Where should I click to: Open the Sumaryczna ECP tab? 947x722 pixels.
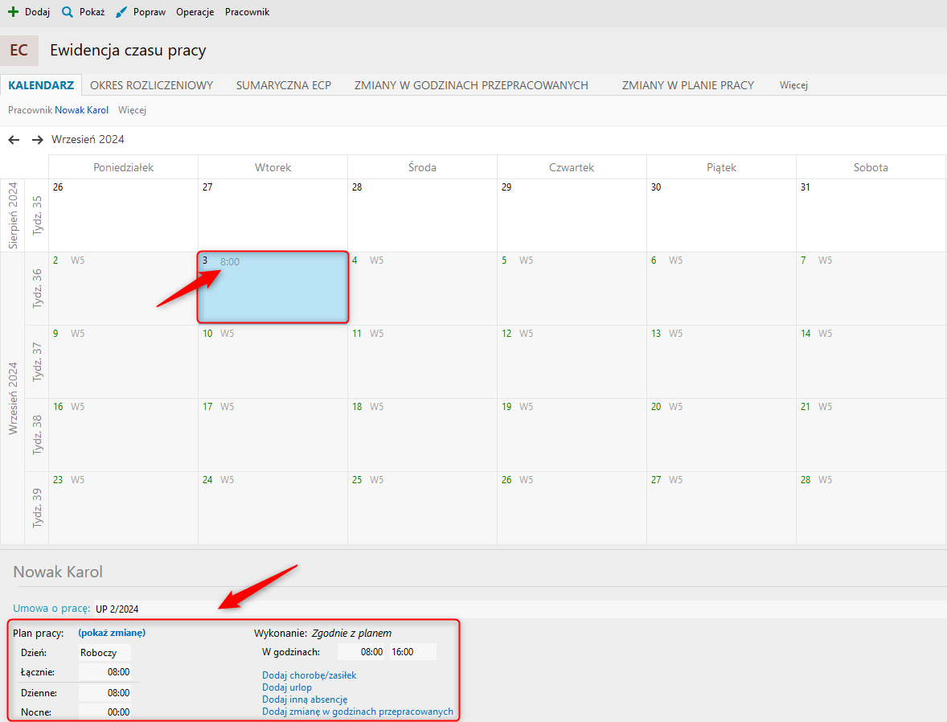(x=283, y=85)
